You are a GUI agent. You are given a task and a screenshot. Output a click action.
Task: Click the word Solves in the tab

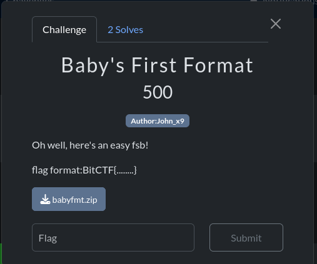[x=129, y=30]
